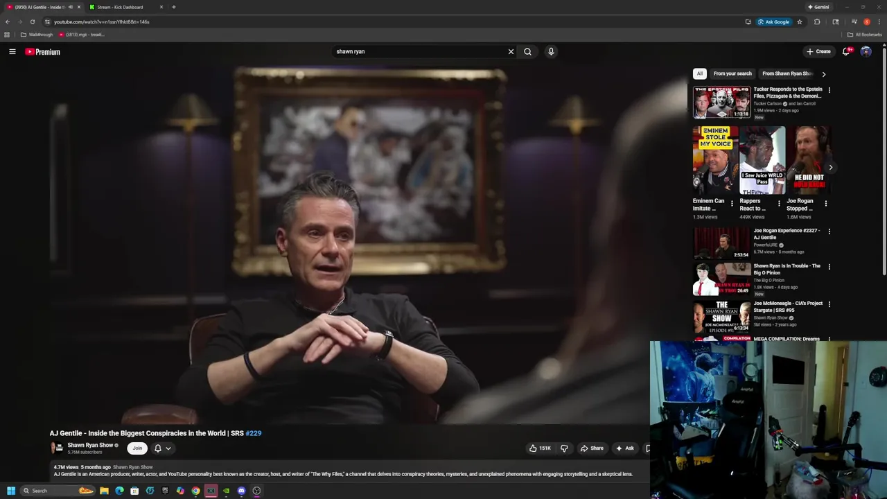Screen dimensions: 887x499
Task: Show more filter chips with arrow
Action: pos(823,73)
